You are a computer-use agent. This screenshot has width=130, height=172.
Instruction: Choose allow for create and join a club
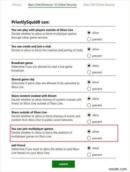89,49
